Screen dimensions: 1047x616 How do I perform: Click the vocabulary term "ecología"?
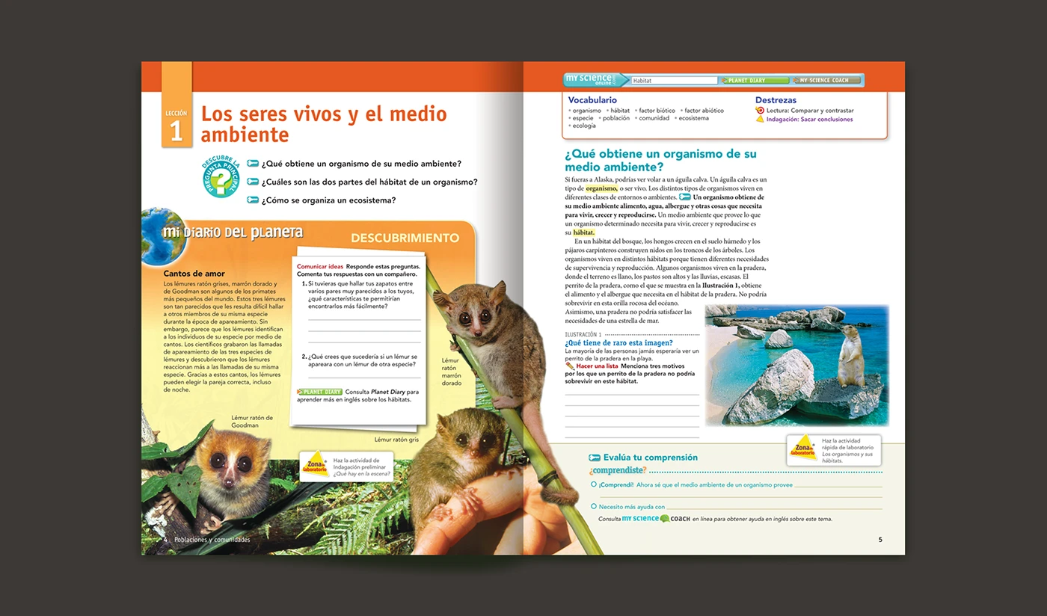point(584,126)
